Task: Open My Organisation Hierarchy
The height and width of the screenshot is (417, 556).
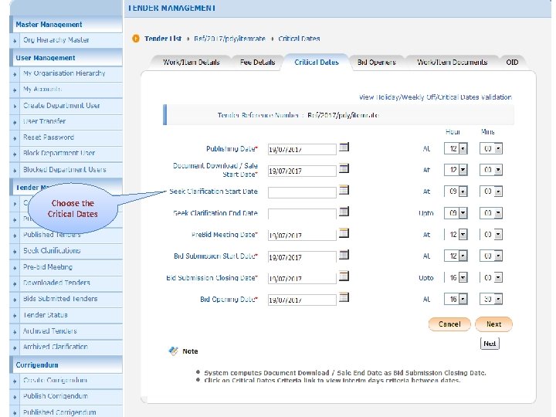Action: pos(64,73)
